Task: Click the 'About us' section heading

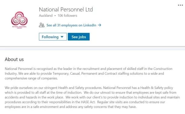Action: [14, 59]
